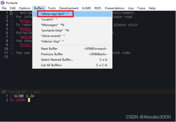176x122 pixels.
Task: Open the Presentations menu
Action: pyautogui.click(x=115, y=8)
